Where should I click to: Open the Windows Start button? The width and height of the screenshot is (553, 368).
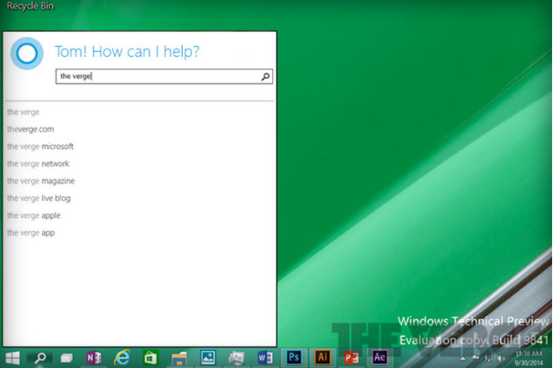click(13, 358)
